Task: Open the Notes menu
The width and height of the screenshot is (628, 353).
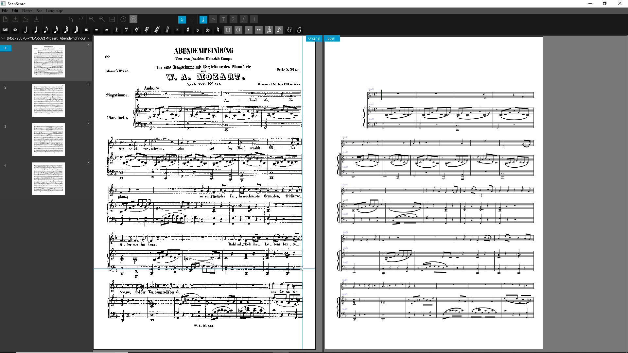Action: 27,11
